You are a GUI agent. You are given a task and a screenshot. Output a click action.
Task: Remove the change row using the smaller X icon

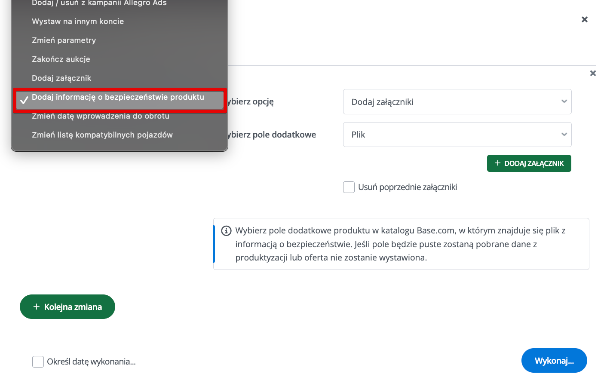(593, 73)
